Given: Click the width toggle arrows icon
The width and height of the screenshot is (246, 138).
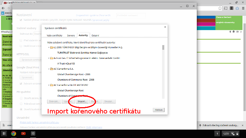Looking at the screenshot, I should click(238, 32).
